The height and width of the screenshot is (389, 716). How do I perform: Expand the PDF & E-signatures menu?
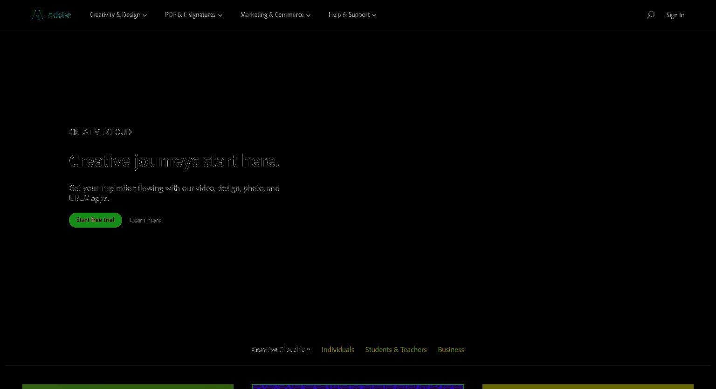coord(193,15)
